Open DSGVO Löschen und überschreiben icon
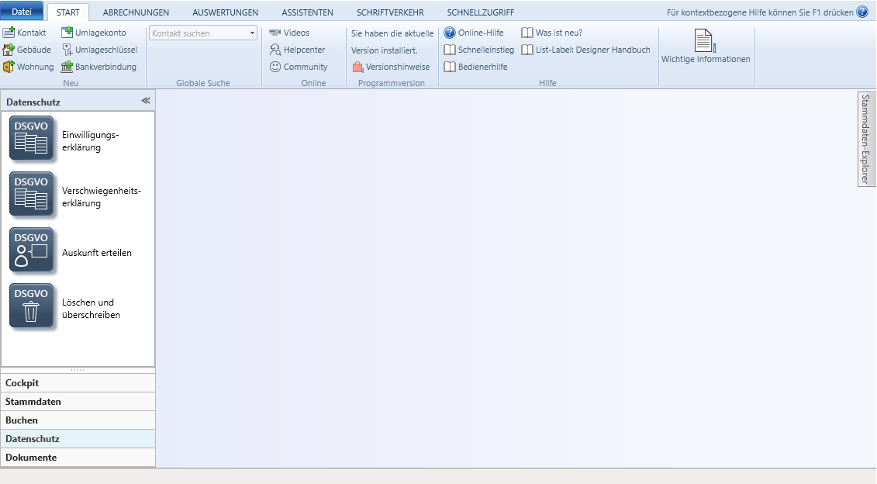Screen dimensions: 877x484 tap(32, 306)
